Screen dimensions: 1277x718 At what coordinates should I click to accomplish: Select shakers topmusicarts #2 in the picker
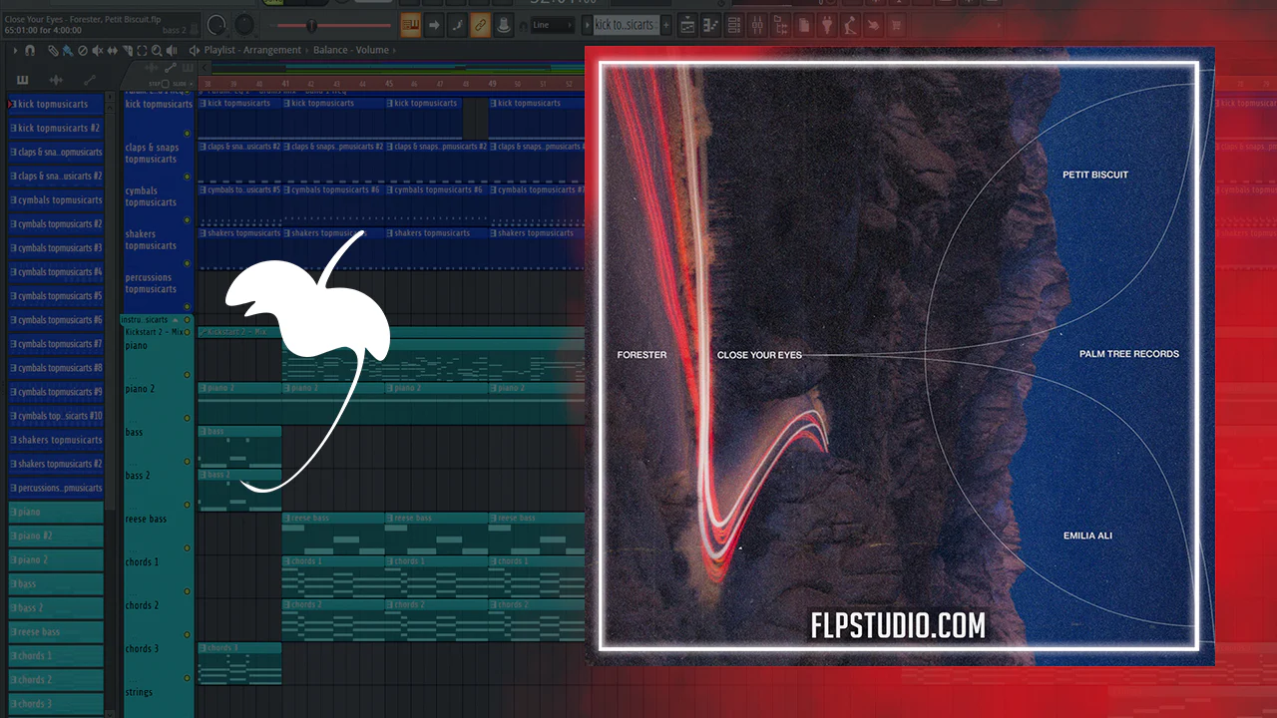pyautogui.click(x=56, y=464)
